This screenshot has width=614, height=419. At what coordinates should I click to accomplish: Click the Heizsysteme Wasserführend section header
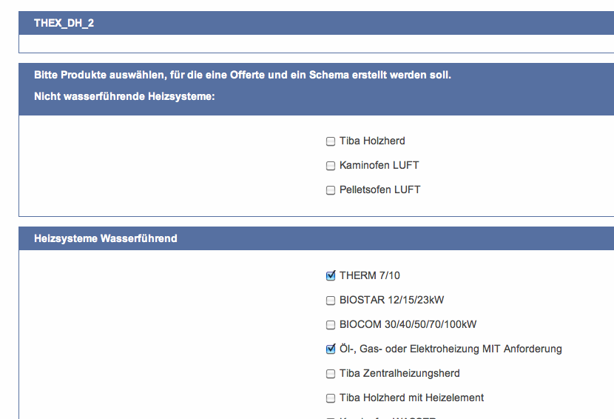click(105, 238)
